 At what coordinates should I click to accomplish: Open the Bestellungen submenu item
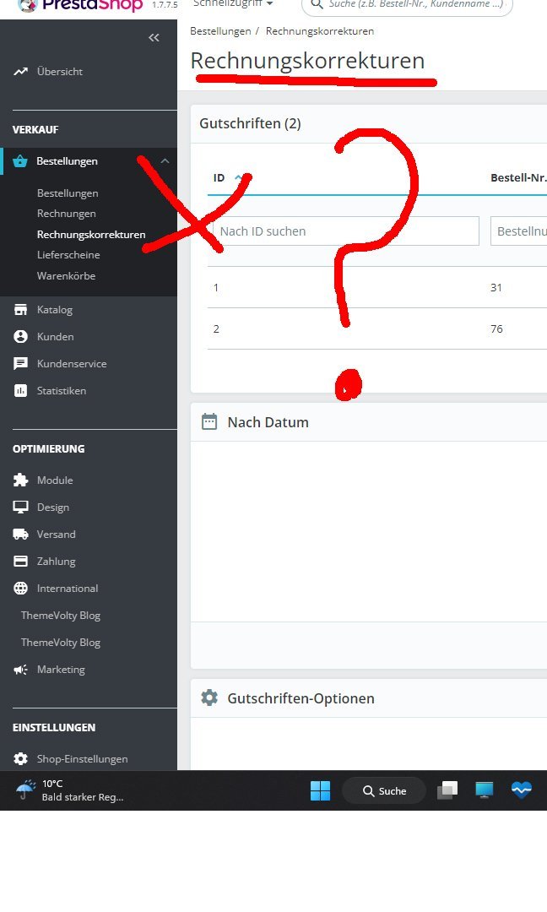point(68,193)
